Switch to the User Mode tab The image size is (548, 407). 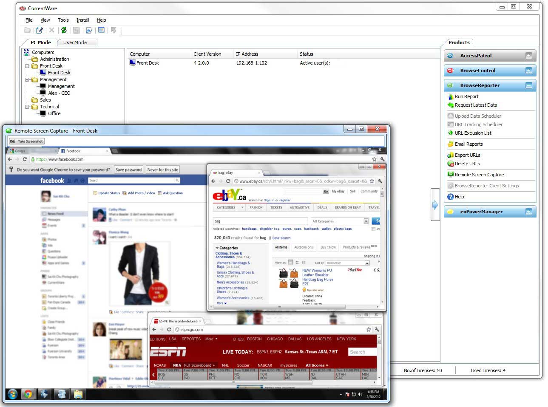75,42
